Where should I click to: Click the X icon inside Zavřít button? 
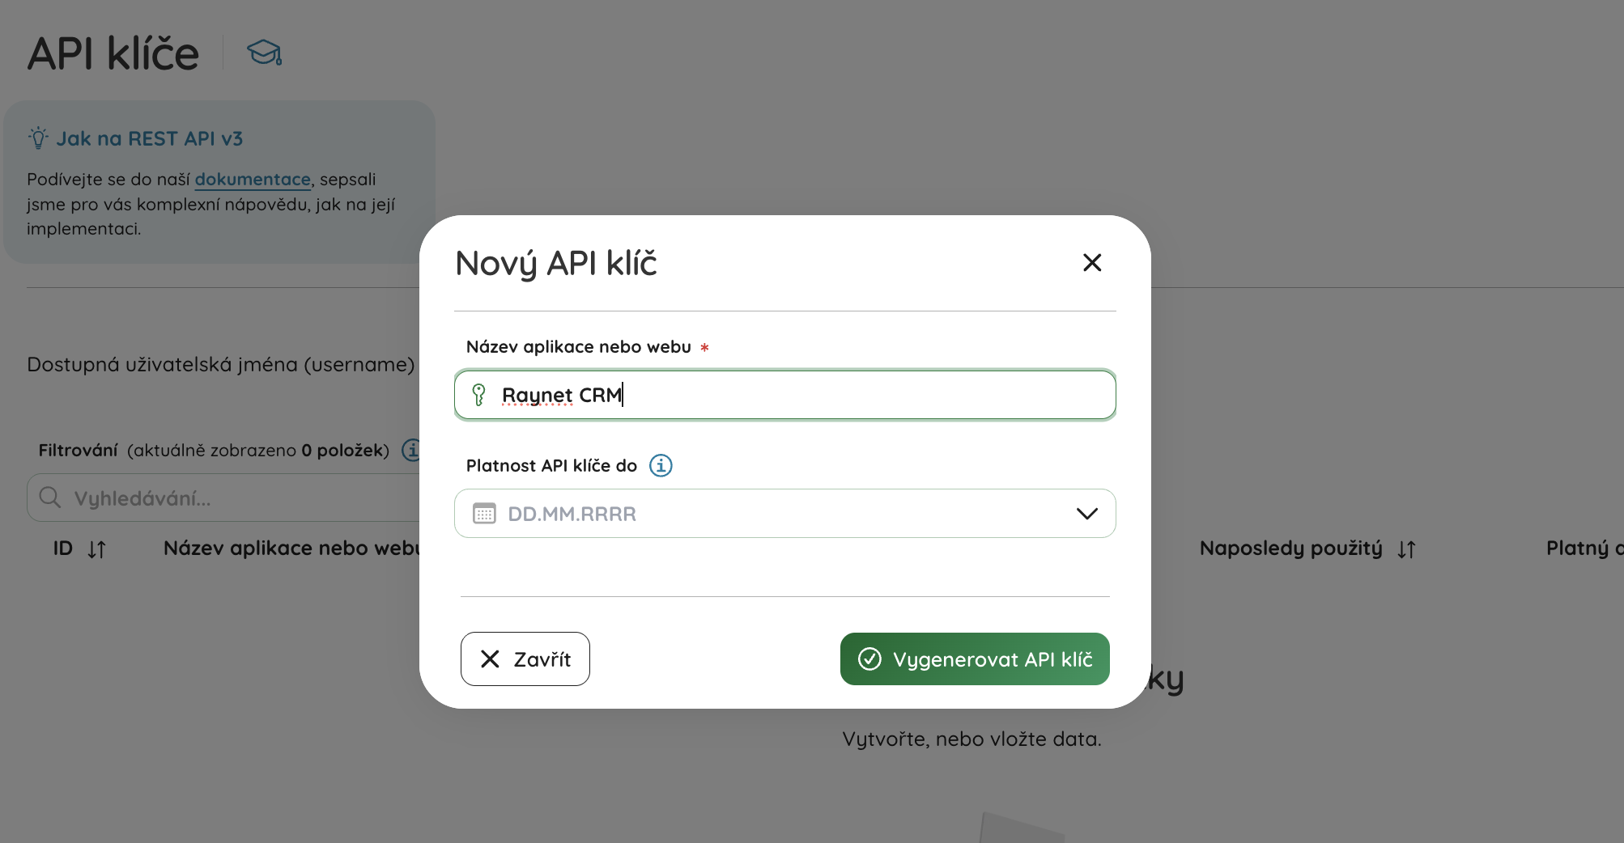490,659
